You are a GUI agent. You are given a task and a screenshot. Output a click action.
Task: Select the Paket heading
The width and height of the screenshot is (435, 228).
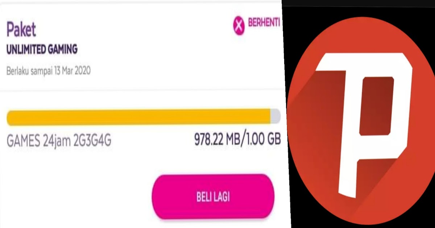(21, 29)
